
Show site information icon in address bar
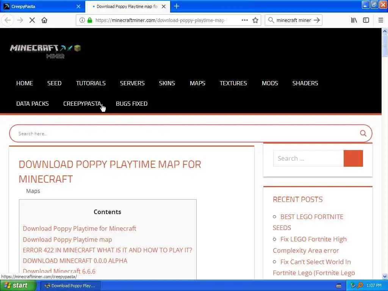(x=82, y=20)
